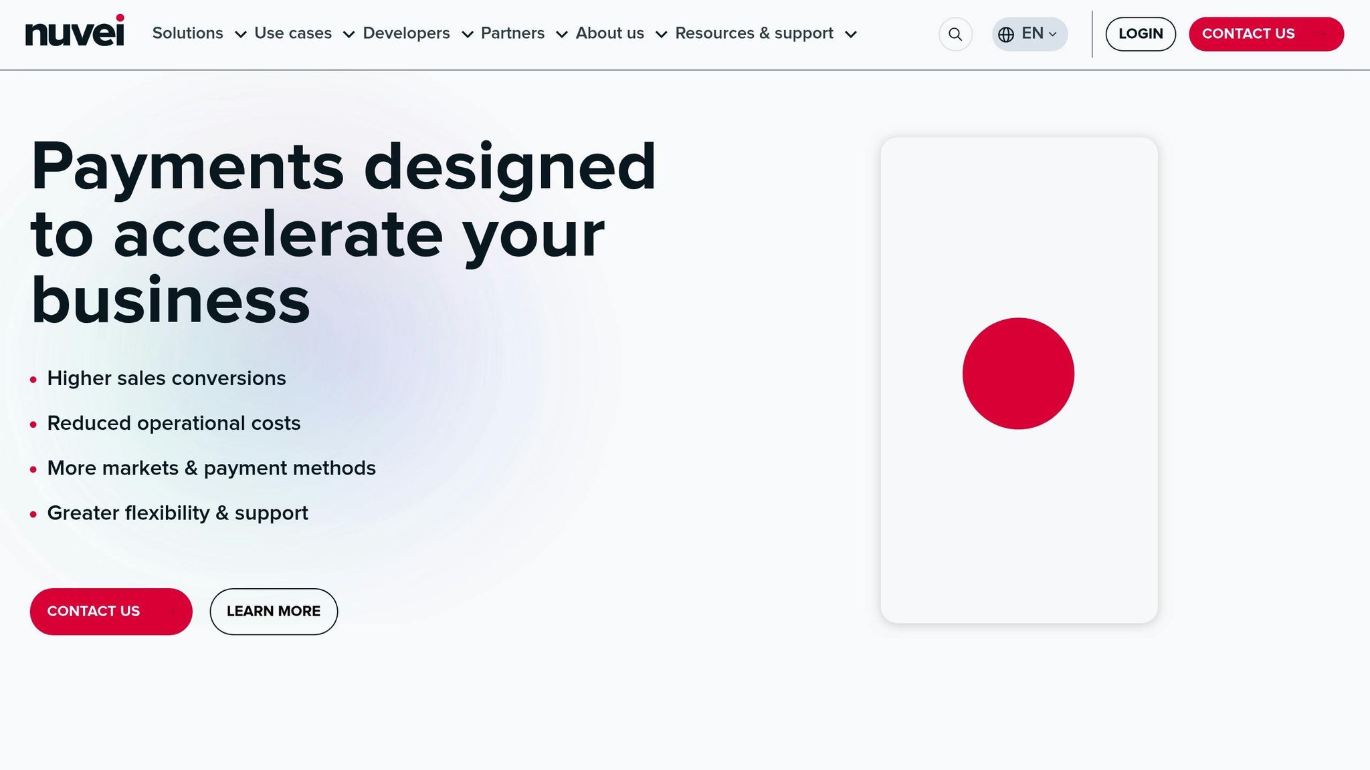Click the hero CONTACT US button
This screenshot has height=770, width=1370.
point(111,611)
